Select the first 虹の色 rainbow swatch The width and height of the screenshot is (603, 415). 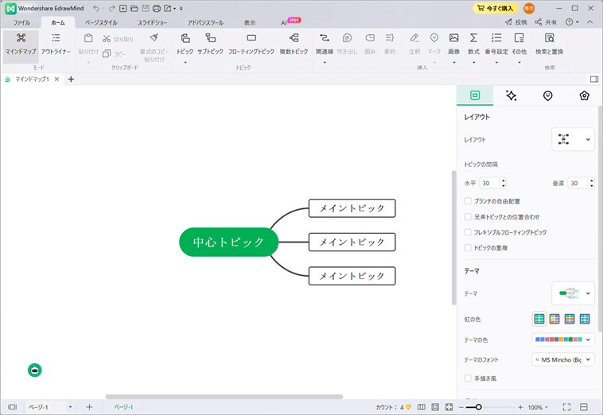(539, 319)
